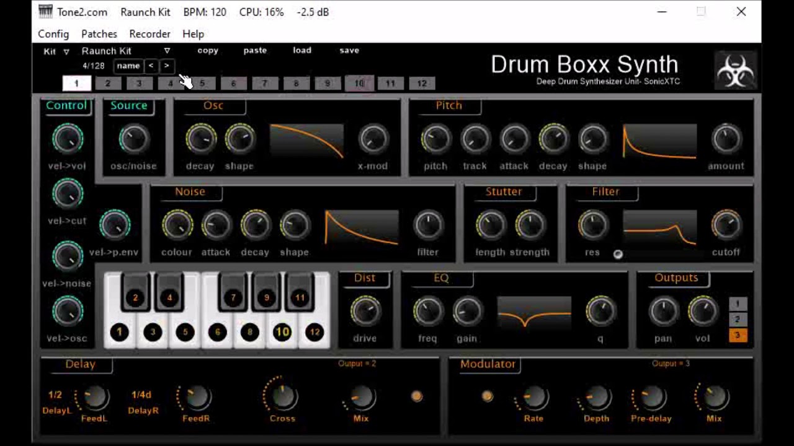Select drum slot 10
Viewport: 794px width, 446px height.
tap(359, 83)
